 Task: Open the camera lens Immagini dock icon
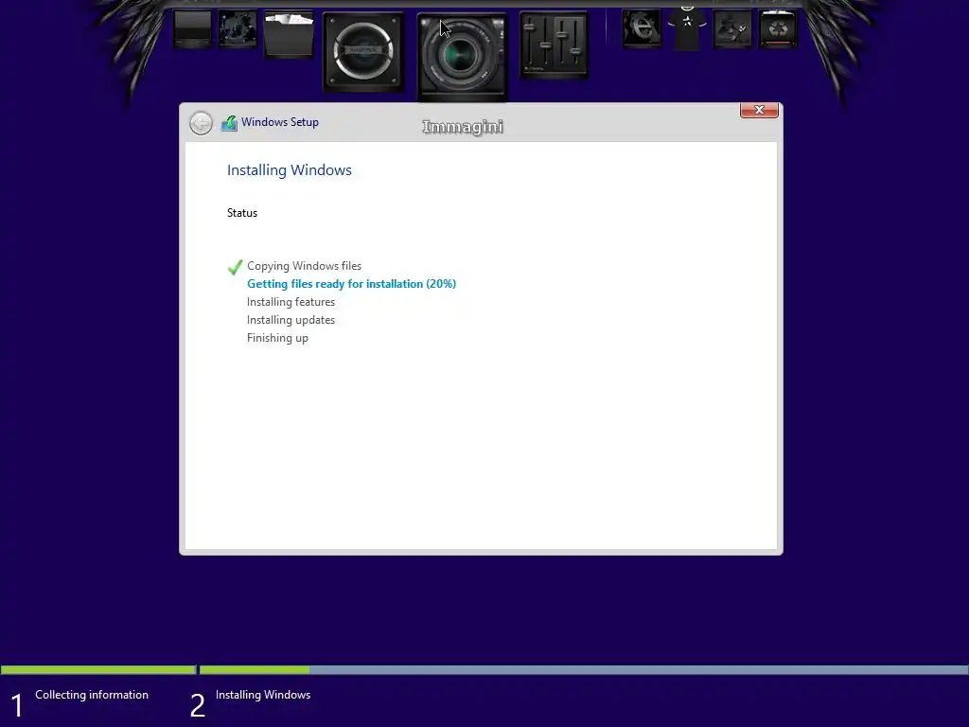(462, 57)
